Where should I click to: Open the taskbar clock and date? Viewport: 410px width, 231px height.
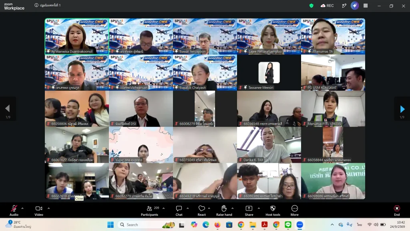click(x=398, y=225)
